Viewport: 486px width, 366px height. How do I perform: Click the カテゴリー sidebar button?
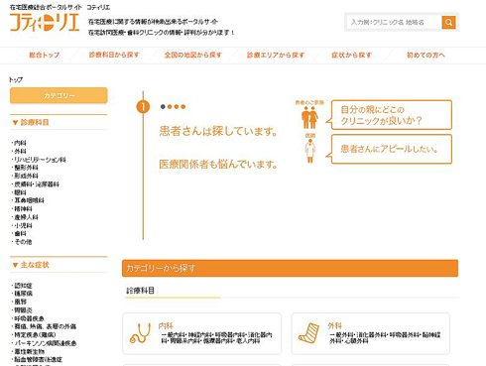(59, 95)
